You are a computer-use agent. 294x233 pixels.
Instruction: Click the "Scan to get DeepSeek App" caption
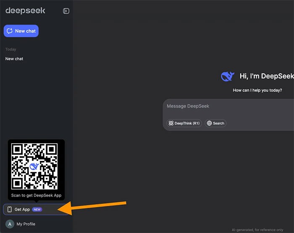pyautogui.click(x=36, y=195)
